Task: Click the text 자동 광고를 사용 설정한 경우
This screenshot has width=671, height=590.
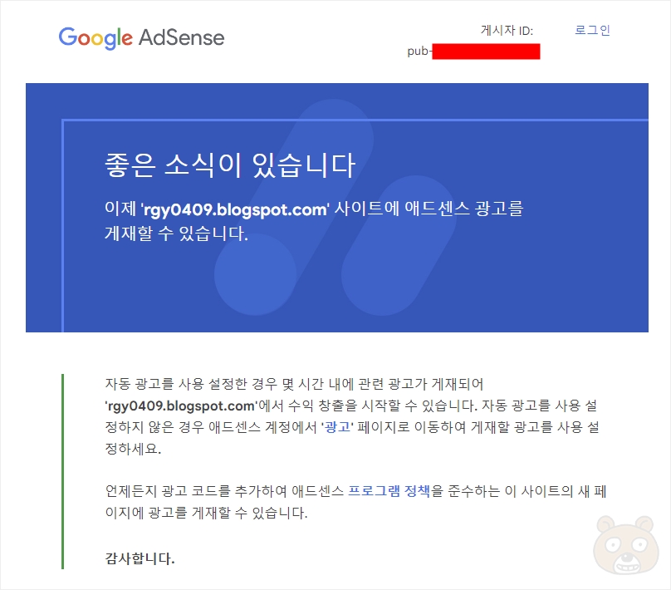Action: tap(191, 384)
